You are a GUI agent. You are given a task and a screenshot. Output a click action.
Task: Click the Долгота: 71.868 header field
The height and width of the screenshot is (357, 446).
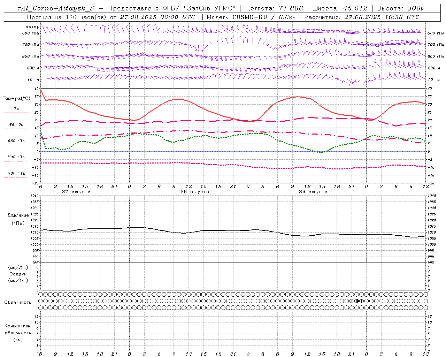[274, 8]
